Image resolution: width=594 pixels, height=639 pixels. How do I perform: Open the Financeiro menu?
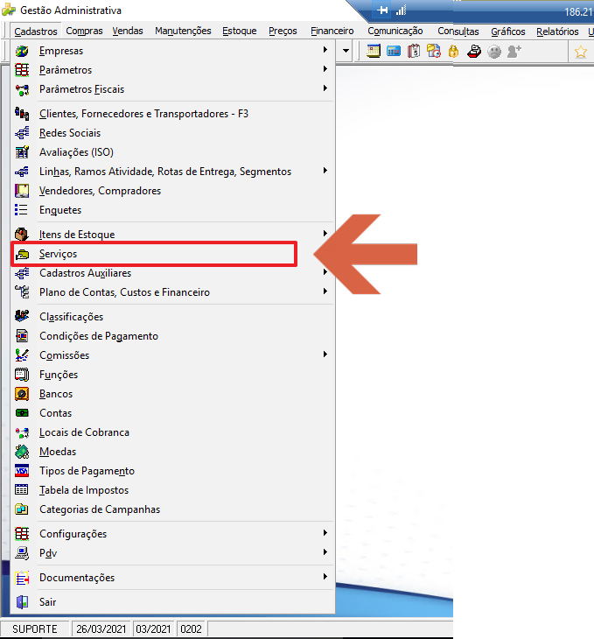point(332,31)
